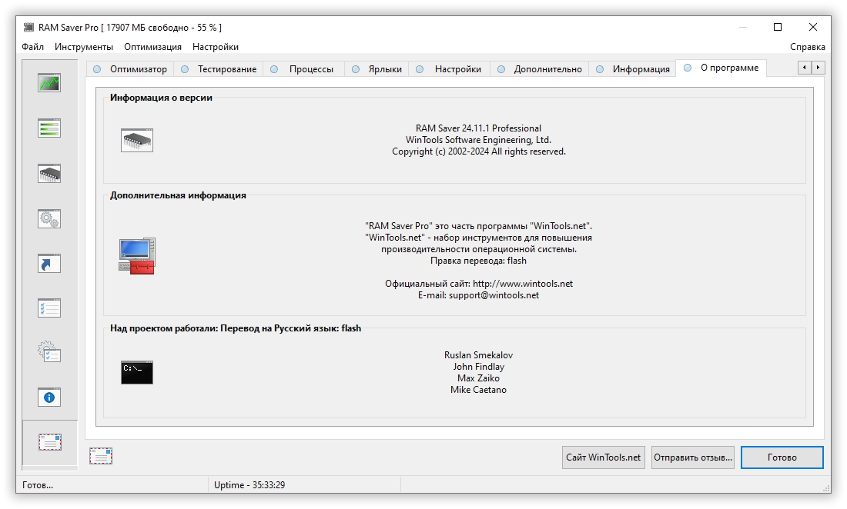Click the Uptime - 35:33:29 status entry
The height and width of the screenshot is (509, 847).
249,484
